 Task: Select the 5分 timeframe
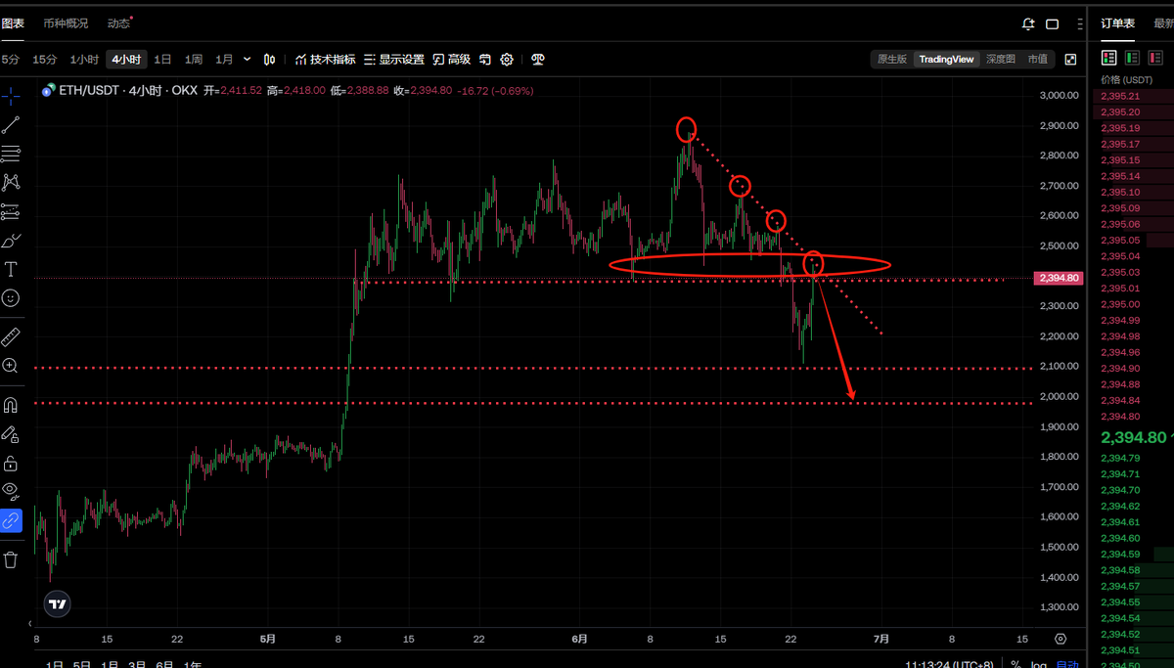pos(10,60)
